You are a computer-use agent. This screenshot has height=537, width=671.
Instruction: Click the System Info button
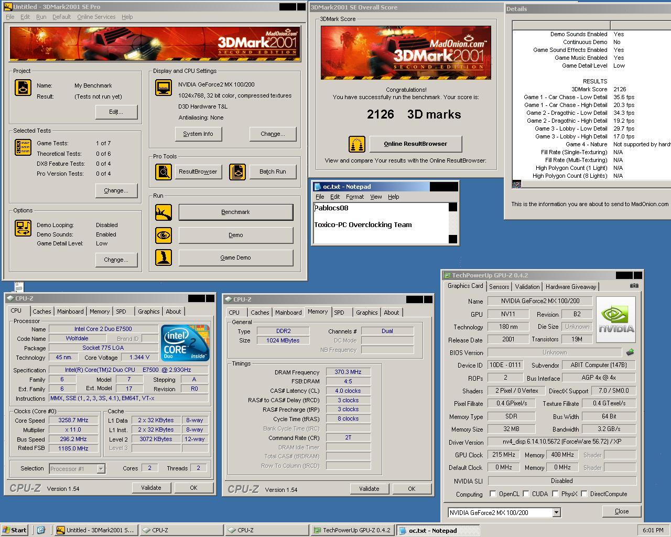pyautogui.click(x=198, y=134)
